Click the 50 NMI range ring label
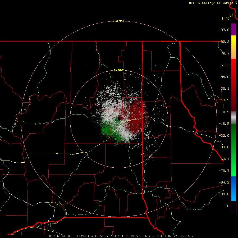Screen dimensions: 238x238 (119, 70)
